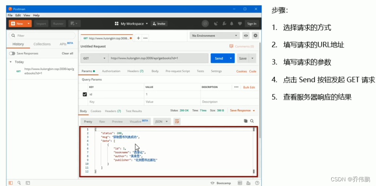Select the Params tab

point(88,71)
